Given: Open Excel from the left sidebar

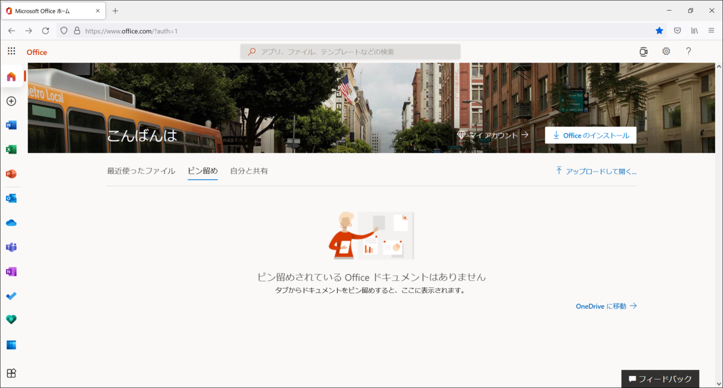Looking at the screenshot, I should (x=11, y=149).
